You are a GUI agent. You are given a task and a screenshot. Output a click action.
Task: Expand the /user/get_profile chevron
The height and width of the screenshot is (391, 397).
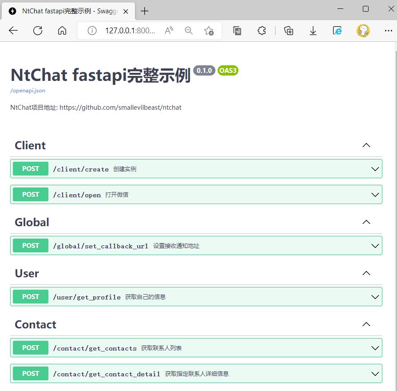pos(375,297)
